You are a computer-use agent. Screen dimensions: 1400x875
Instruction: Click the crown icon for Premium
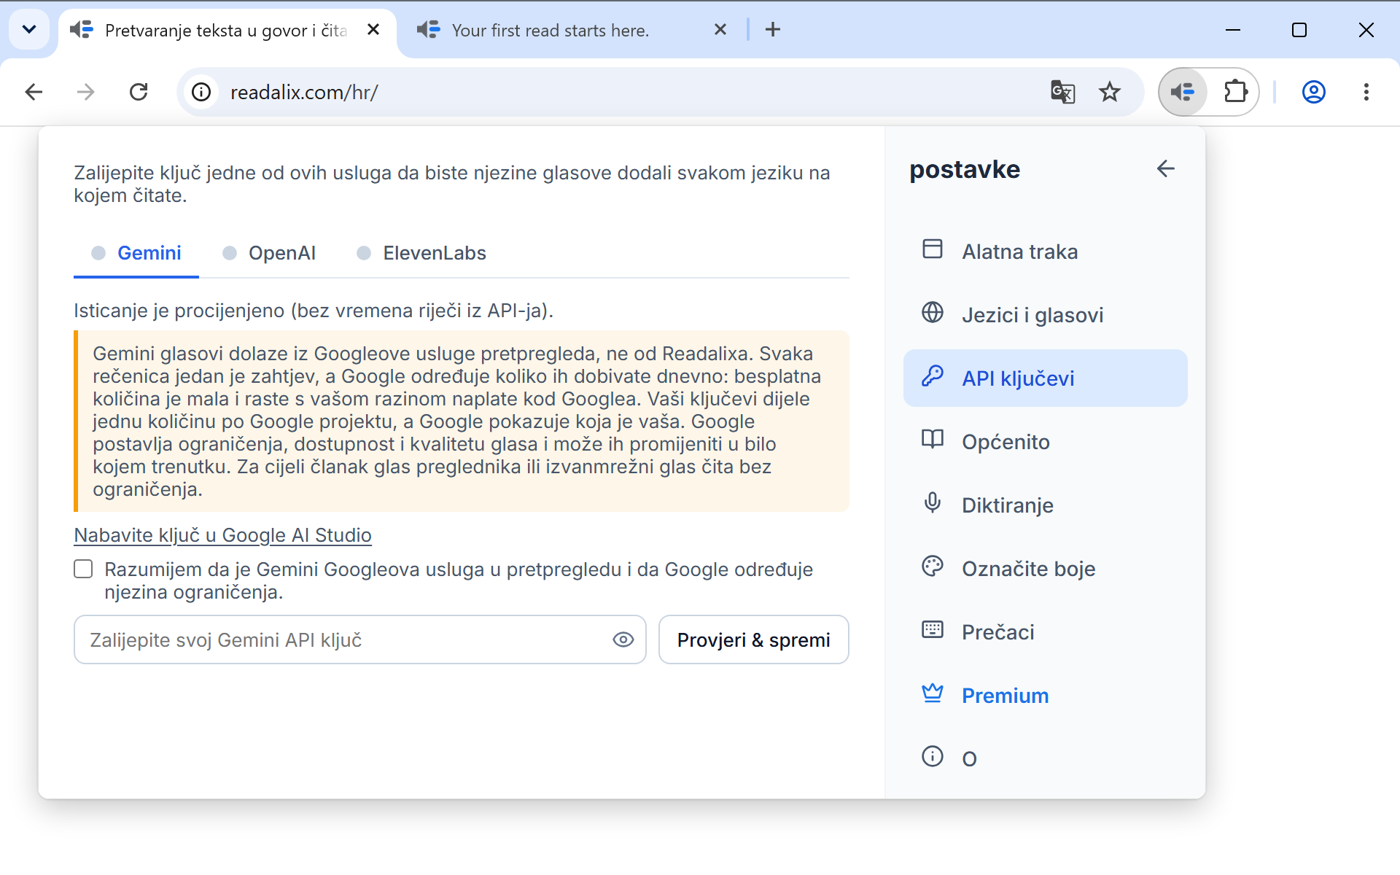tap(932, 693)
